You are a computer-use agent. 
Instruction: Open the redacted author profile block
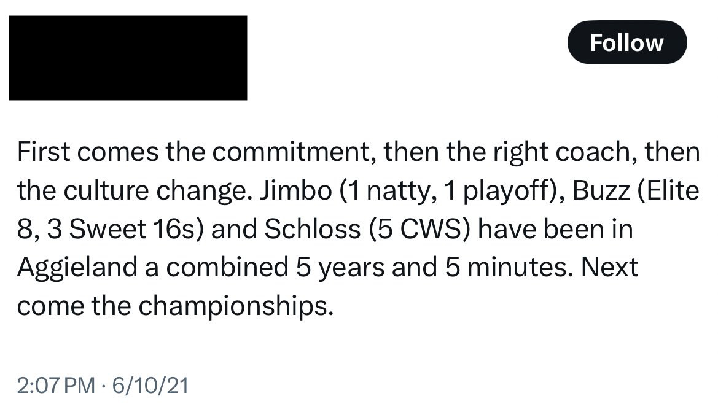pyautogui.click(x=128, y=58)
